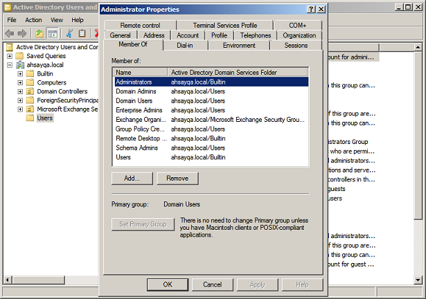The image size is (426, 299).
Task: Click the Cancel button
Action: pyautogui.click(x=213, y=284)
